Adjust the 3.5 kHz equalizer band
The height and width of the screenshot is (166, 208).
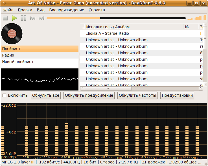coord(147,141)
